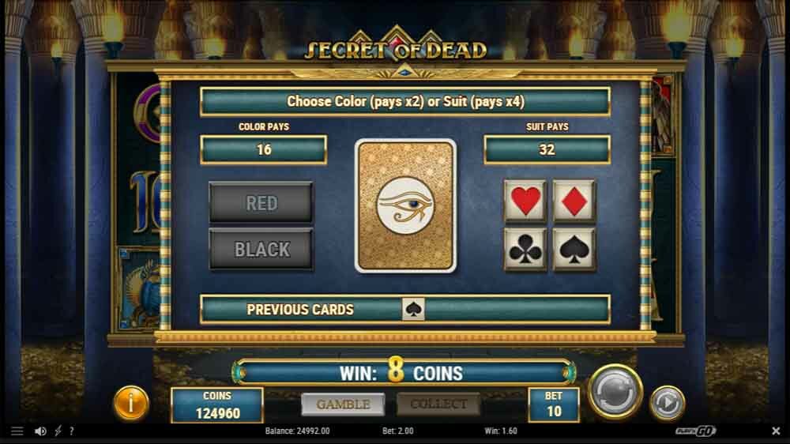The image size is (790, 444).
Task: Pick the hearts suit
Action: coord(525,201)
